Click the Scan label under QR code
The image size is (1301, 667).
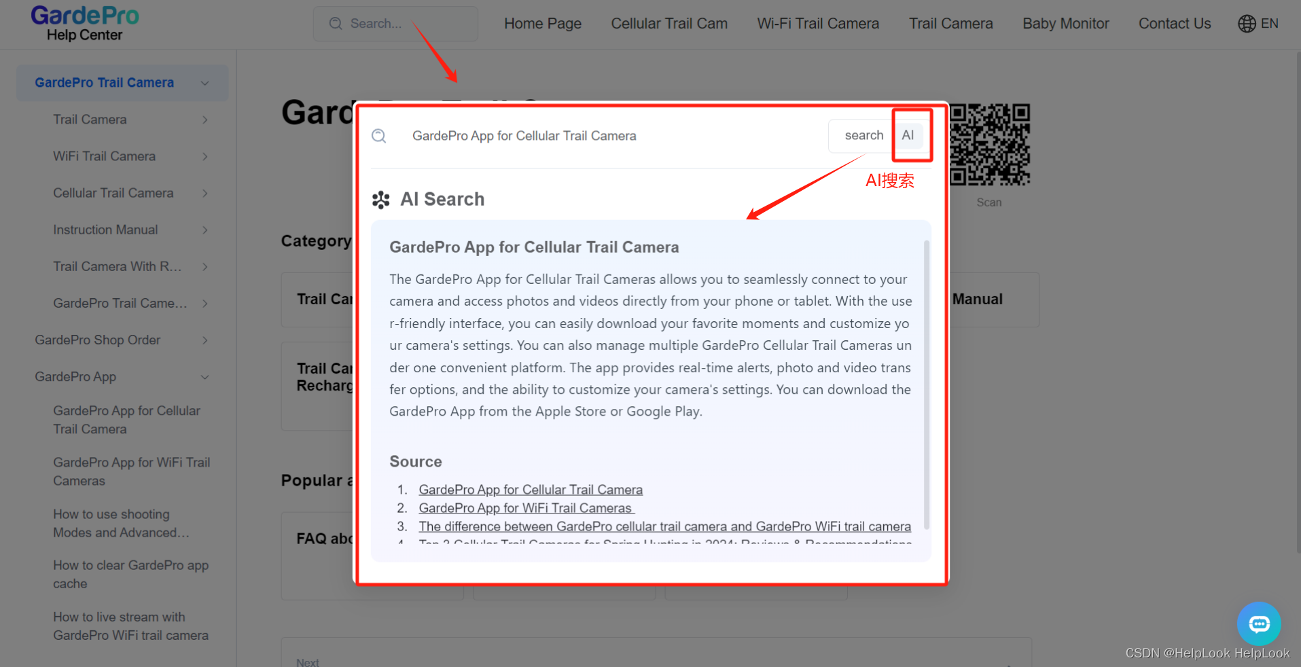(989, 202)
